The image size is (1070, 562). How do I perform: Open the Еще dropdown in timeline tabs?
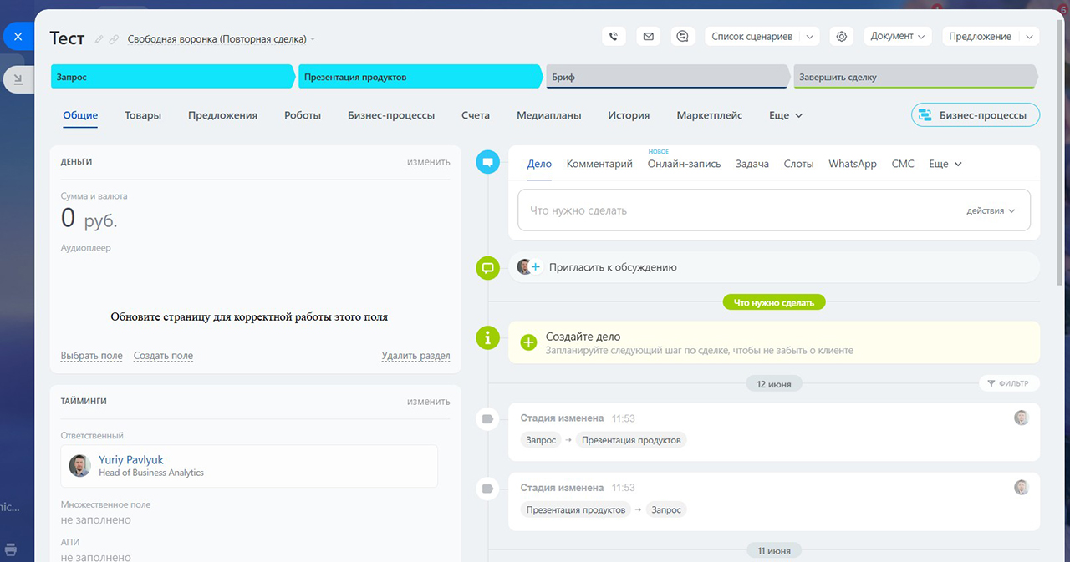(x=945, y=164)
